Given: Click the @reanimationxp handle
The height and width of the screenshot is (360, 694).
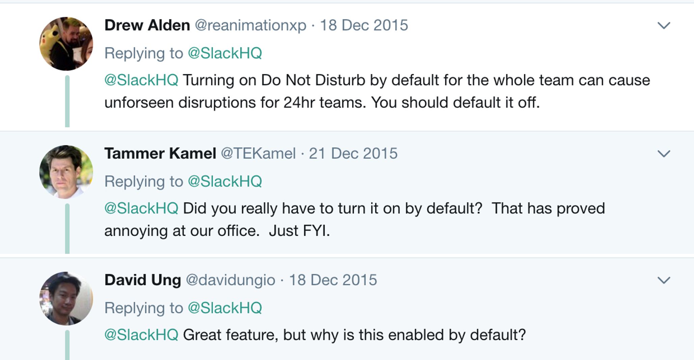Looking at the screenshot, I should [x=250, y=26].
